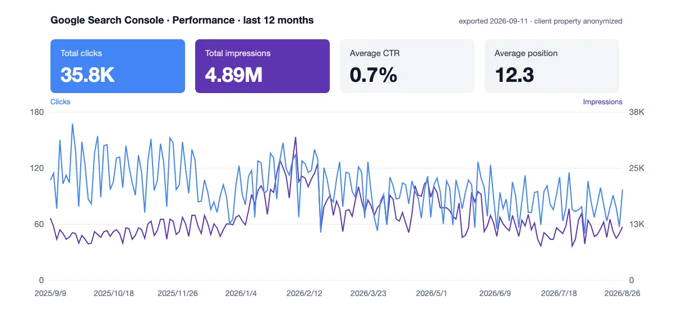Click the 13K impressions axis tick
Screen dimensions: 673x314
pyautogui.click(x=636, y=224)
